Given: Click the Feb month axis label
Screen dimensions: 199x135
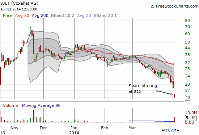Looking at the screenshot, I should [x=105, y=128].
